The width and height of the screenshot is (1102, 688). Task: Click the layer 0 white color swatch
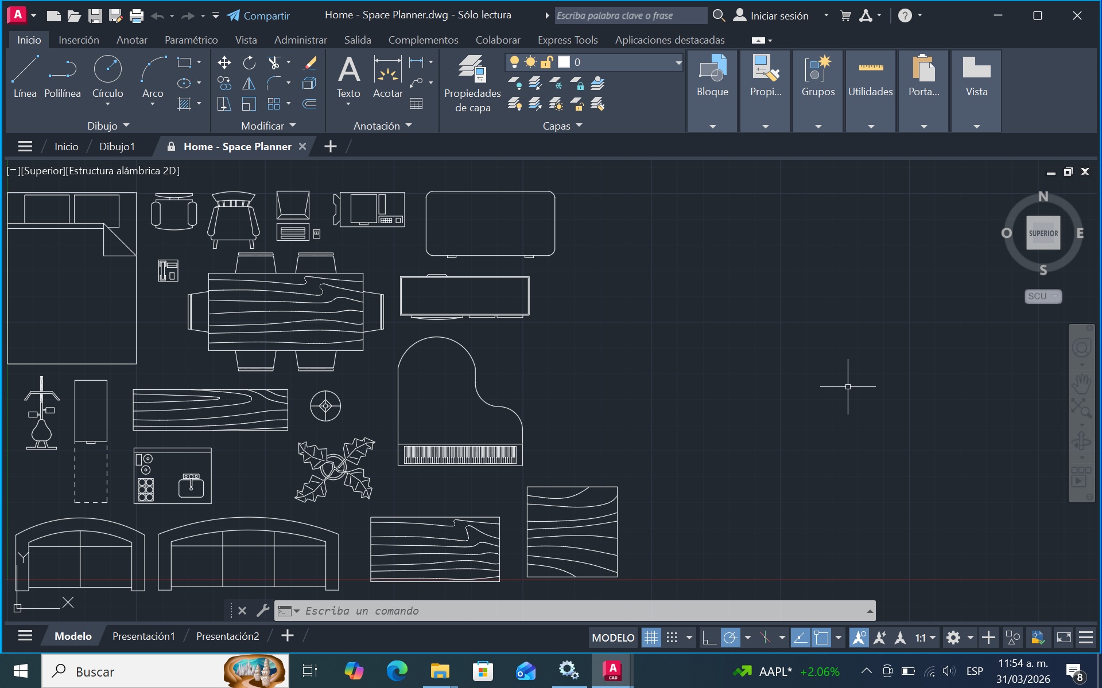564,62
